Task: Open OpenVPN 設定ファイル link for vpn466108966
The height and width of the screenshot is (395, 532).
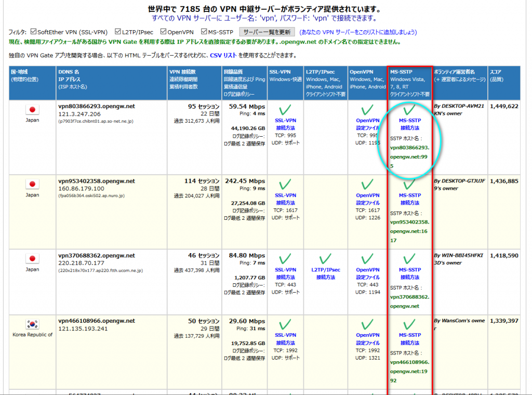Action: pyautogui.click(x=367, y=339)
